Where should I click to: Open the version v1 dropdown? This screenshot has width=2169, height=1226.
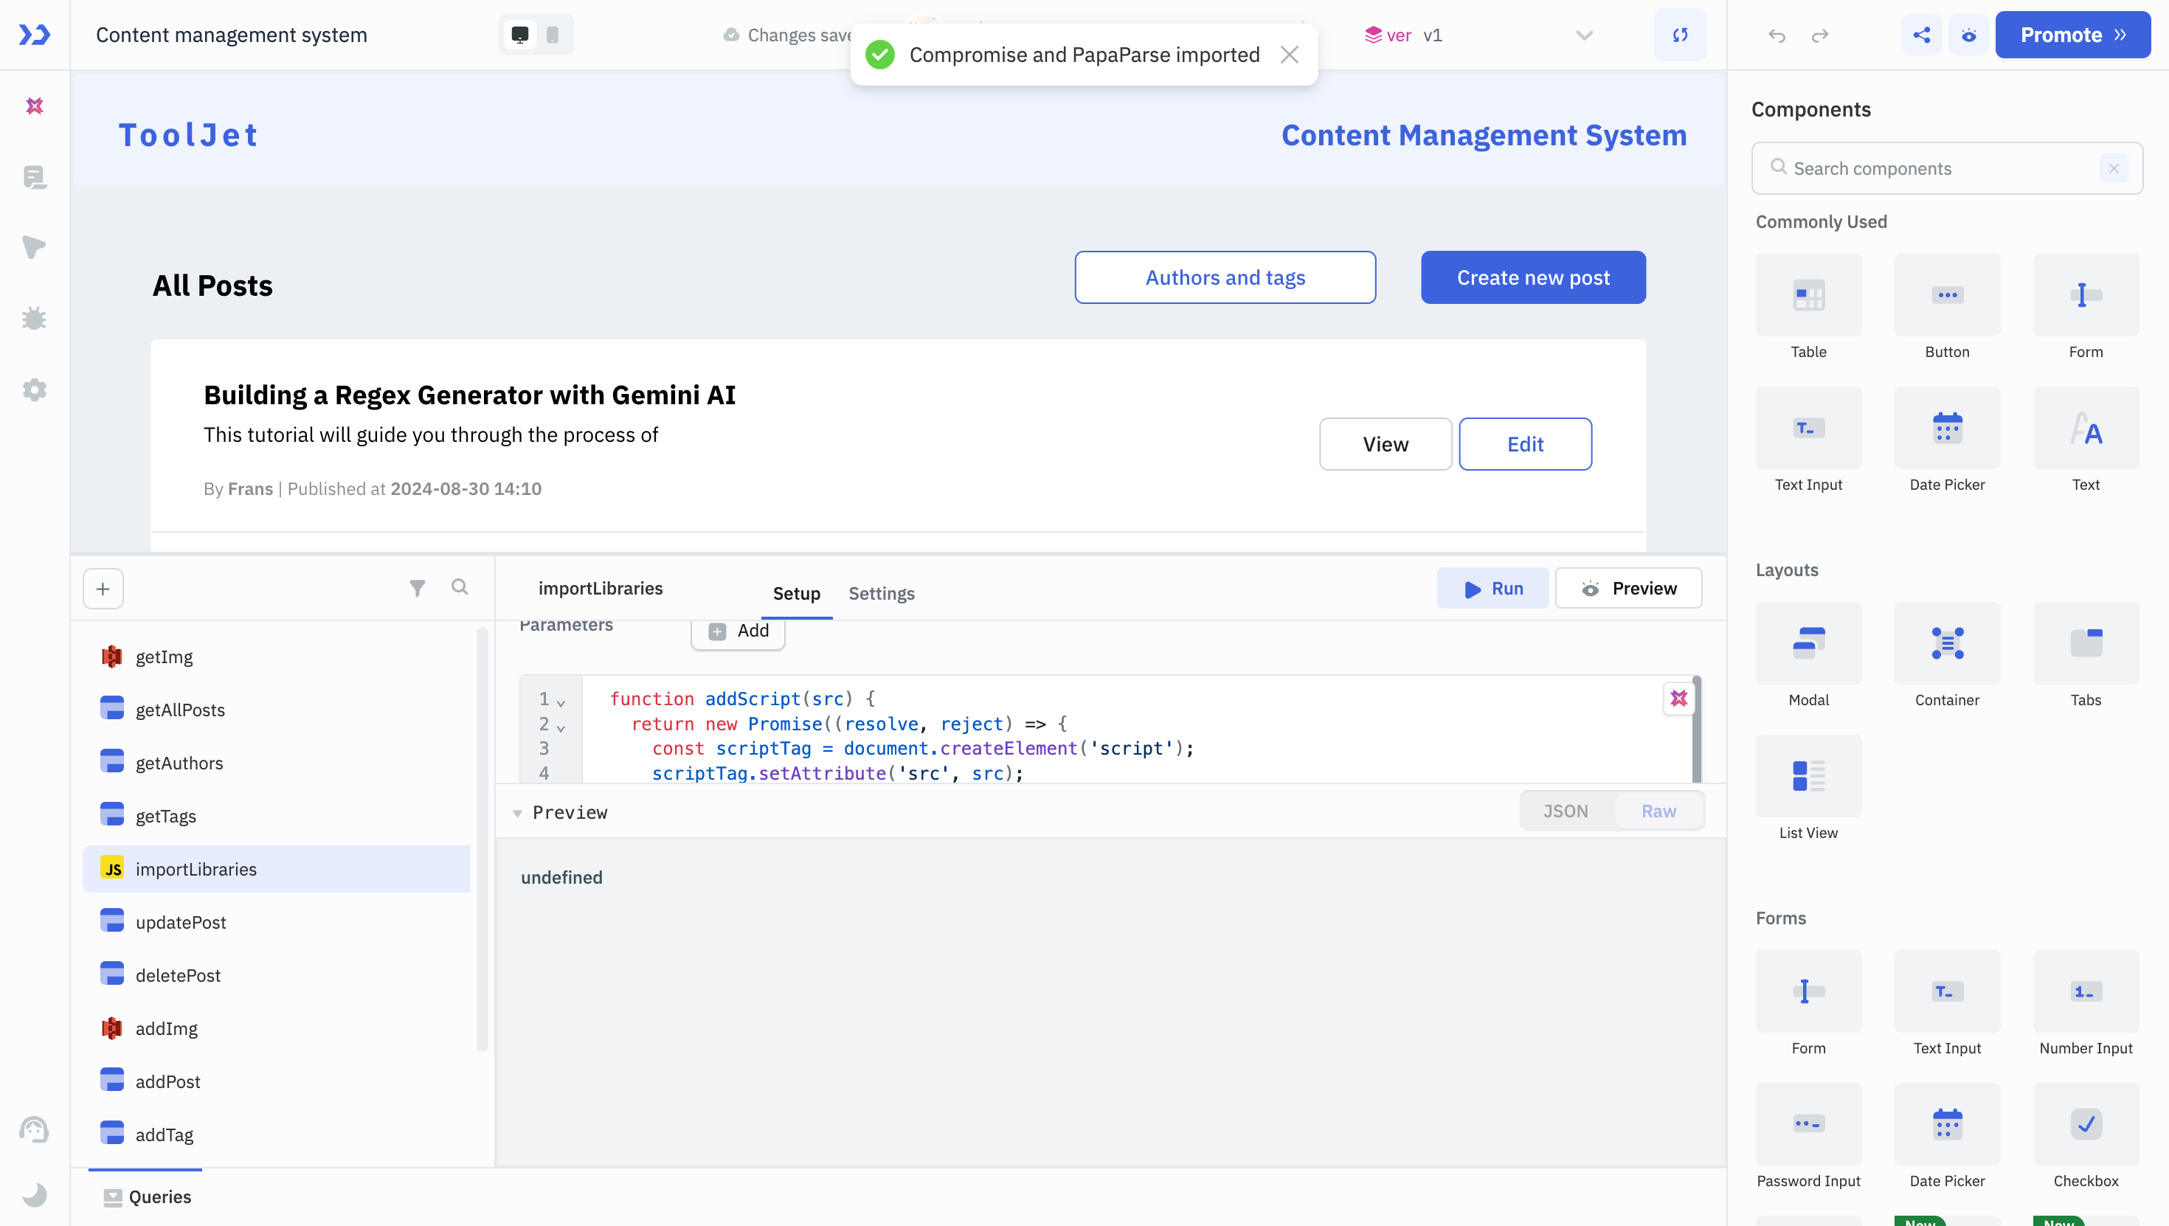pos(1583,35)
